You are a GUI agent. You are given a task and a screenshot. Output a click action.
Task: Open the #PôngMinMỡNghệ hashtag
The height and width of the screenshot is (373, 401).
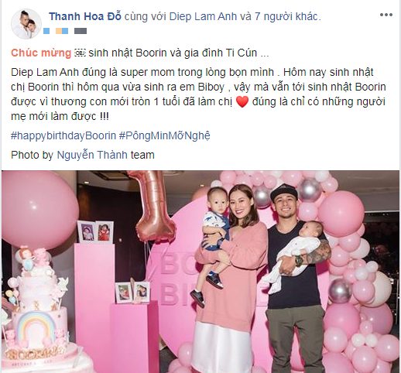click(165, 135)
